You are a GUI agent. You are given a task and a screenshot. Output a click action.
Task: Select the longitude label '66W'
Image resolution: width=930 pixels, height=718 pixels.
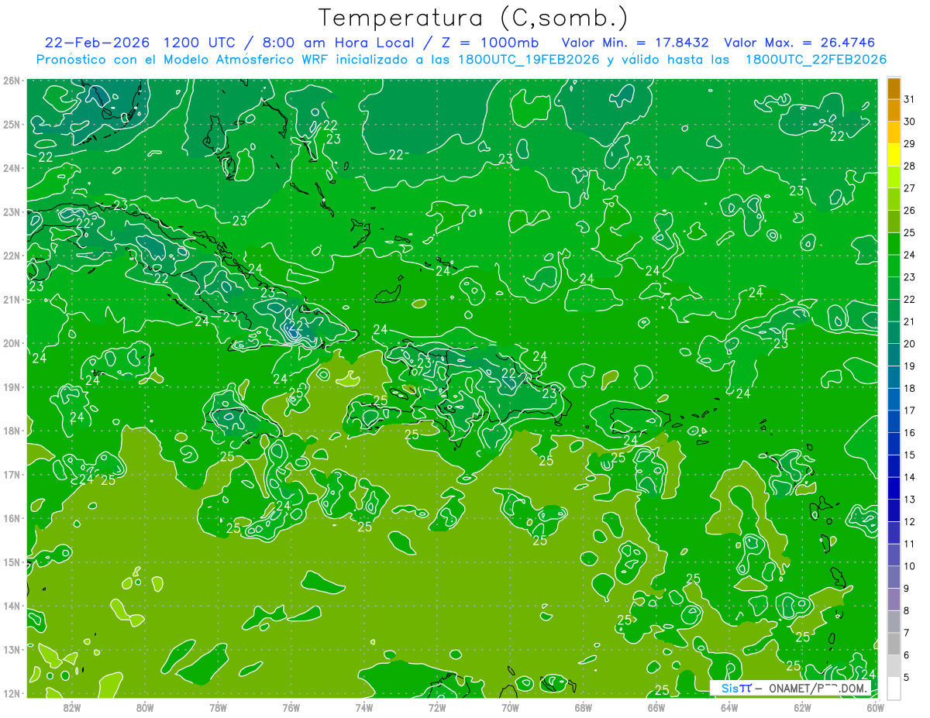tap(656, 707)
